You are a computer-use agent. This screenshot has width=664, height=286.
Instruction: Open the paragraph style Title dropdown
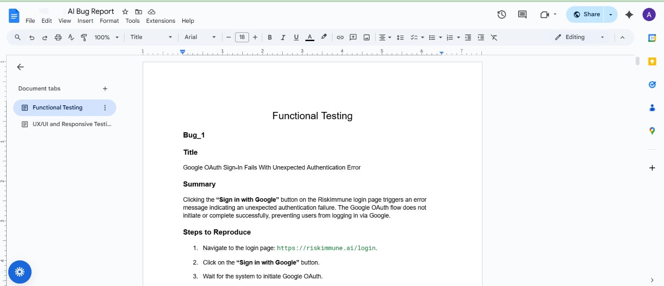point(151,37)
